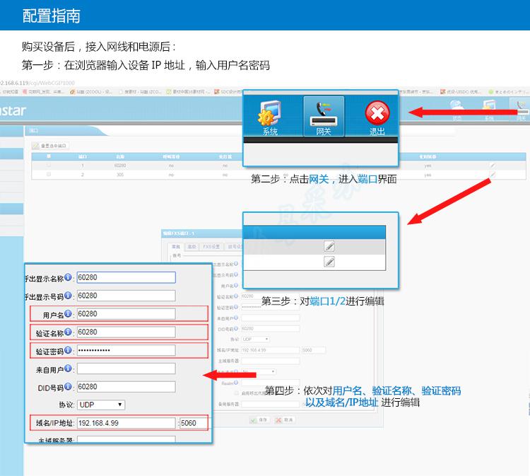Toggle the select-all checkbox in the table header
Image resolution: width=530 pixels, height=476 pixels.
pyautogui.click(x=49, y=156)
